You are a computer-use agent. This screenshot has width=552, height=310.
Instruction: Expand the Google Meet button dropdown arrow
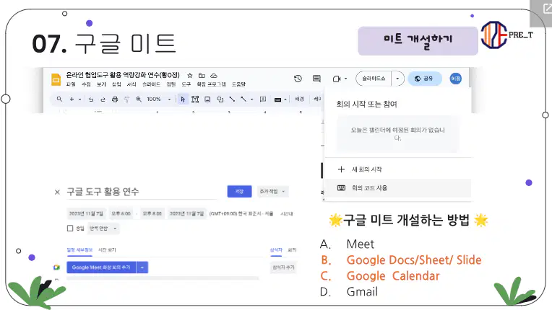pos(142,267)
